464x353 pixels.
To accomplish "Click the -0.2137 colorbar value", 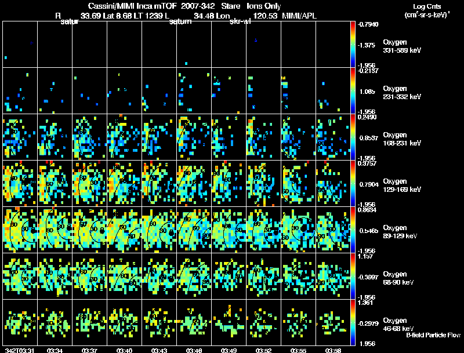I will 368,71.
